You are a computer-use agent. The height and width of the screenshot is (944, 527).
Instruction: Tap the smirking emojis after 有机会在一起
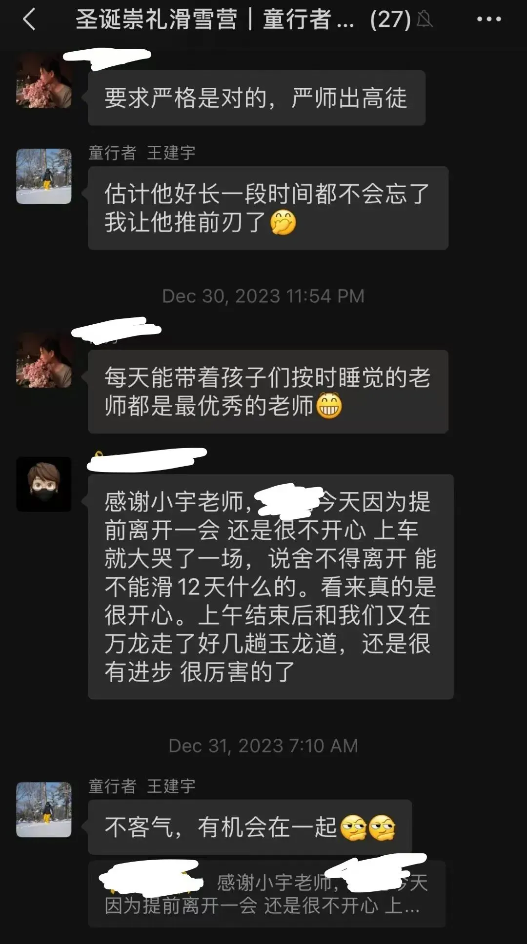367,827
